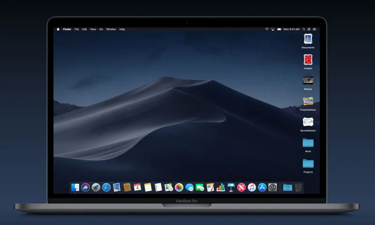Open Wi-Fi status menu in menu bar
The width and height of the screenshot is (375, 225).
[267, 29]
